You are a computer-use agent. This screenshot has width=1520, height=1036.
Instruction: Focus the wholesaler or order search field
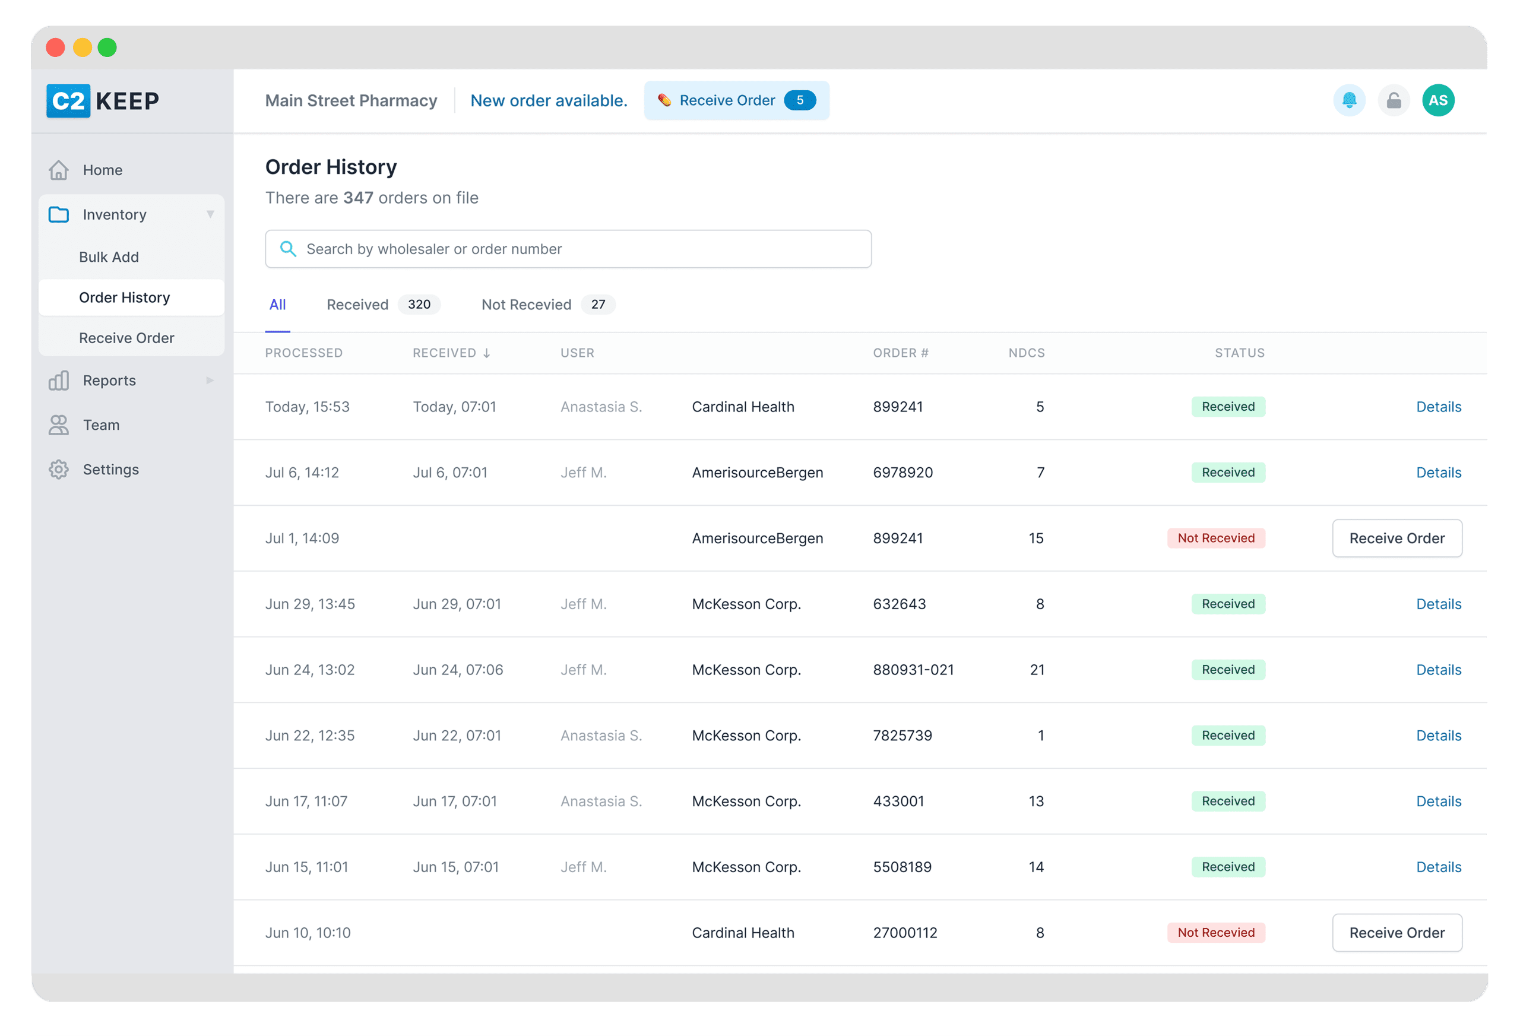coord(568,249)
